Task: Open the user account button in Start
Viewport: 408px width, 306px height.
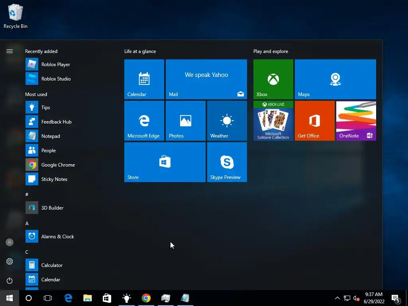Action: coord(10,242)
